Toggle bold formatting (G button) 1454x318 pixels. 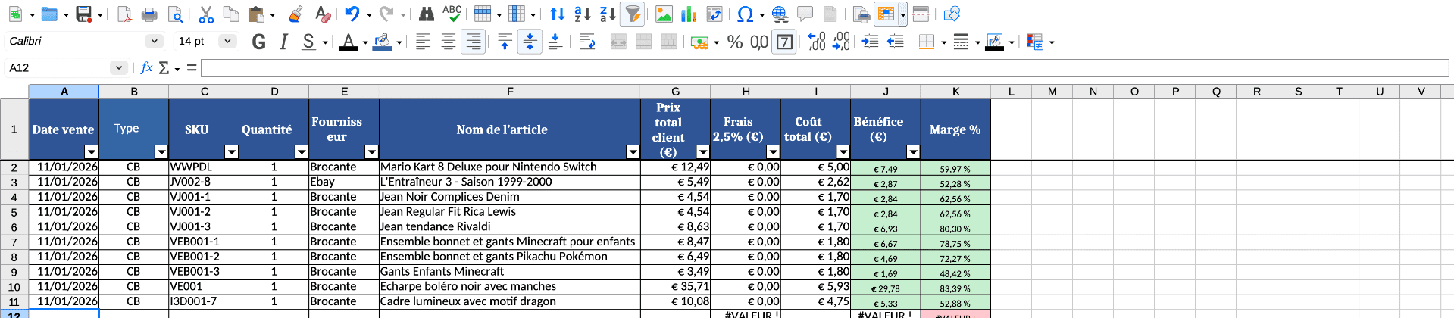click(258, 42)
